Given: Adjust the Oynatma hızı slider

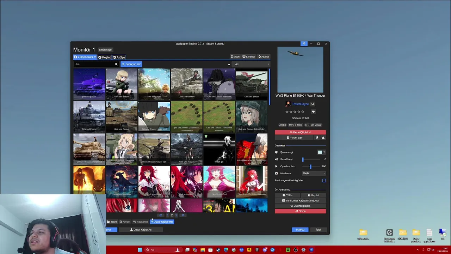Looking at the screenshot, I should pyautogui.click(x=311, y=167).
